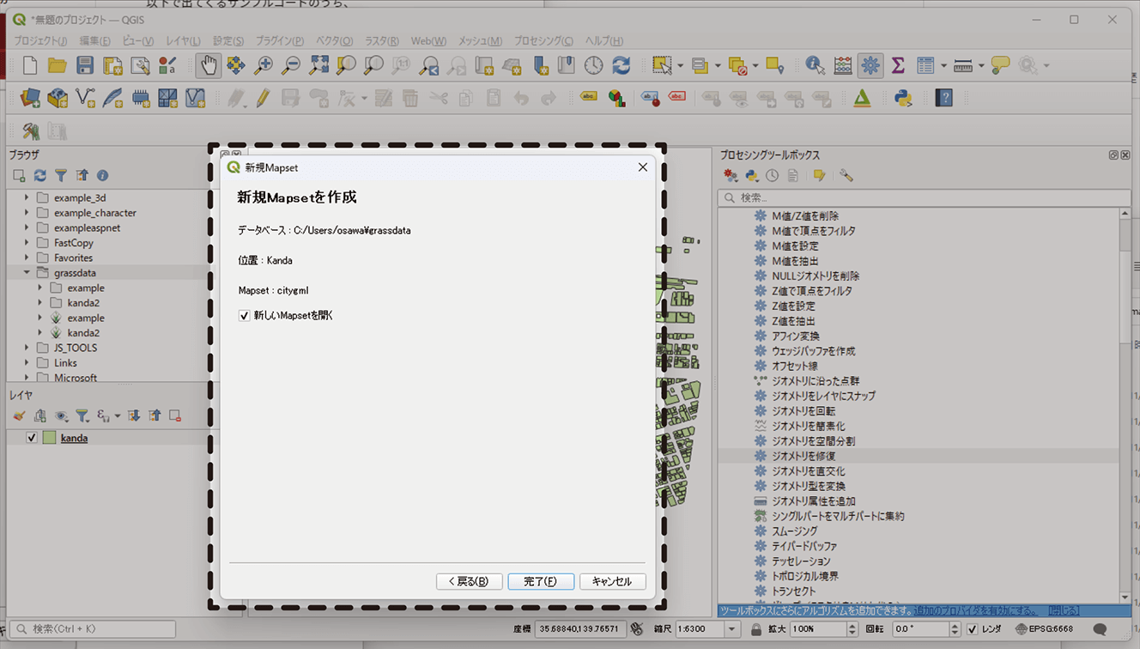
Task: Click the Zoom Full extent icon
Action: (318, 65)
